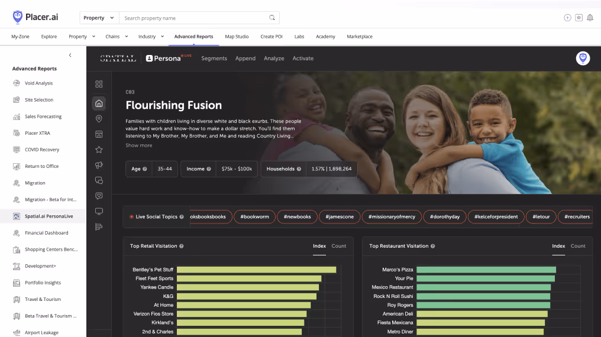This screenshot has width=601, height=337.
Task: Open Marketplace tab
Action: click(360, 37)
